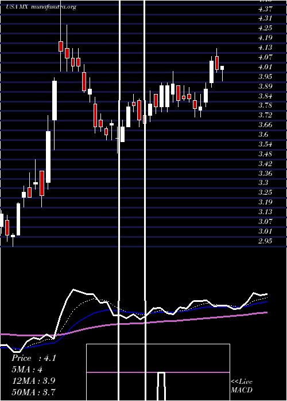Screen dimensions: 287x401
Task: Click the 3.19 price axis label
Action: 265,202
